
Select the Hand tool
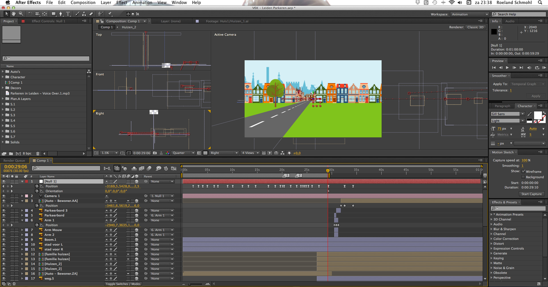click(14, 14)
